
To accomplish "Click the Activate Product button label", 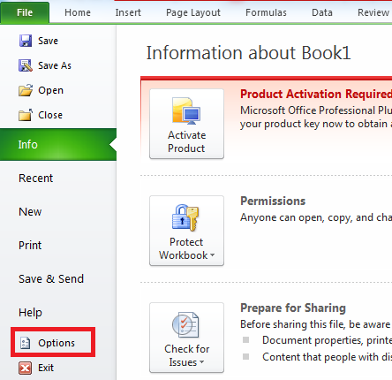I will point(186,141).
